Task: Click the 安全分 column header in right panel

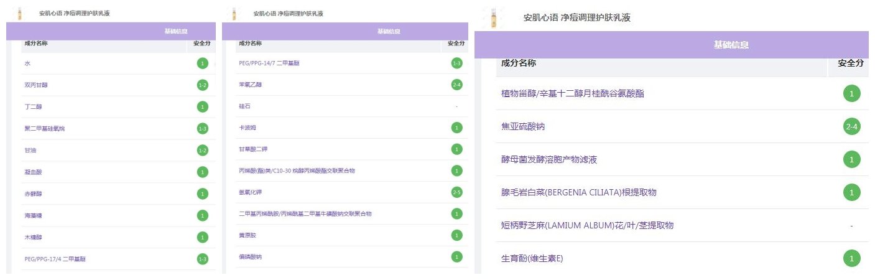Action: point(851,63)
